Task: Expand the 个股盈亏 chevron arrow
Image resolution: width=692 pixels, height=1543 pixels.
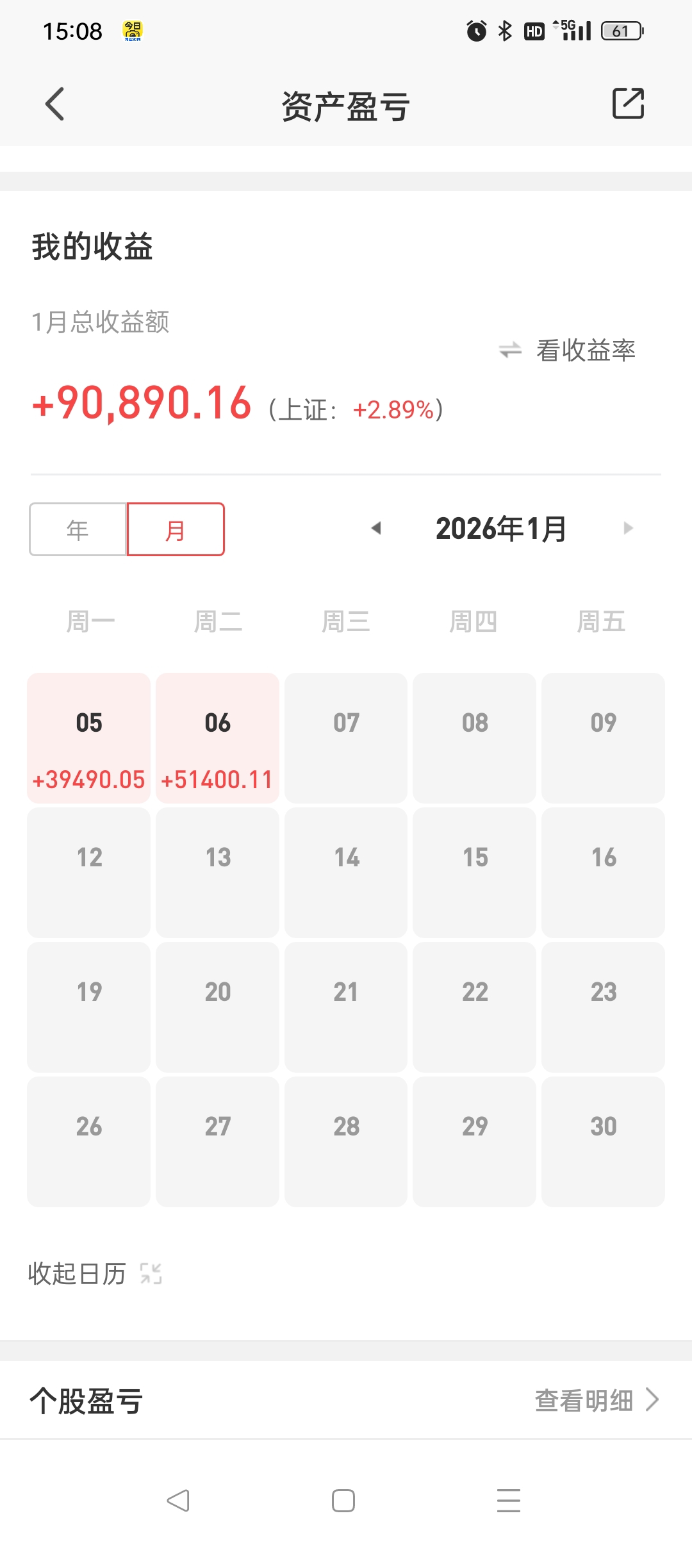Action: (x=652, y=1400)
